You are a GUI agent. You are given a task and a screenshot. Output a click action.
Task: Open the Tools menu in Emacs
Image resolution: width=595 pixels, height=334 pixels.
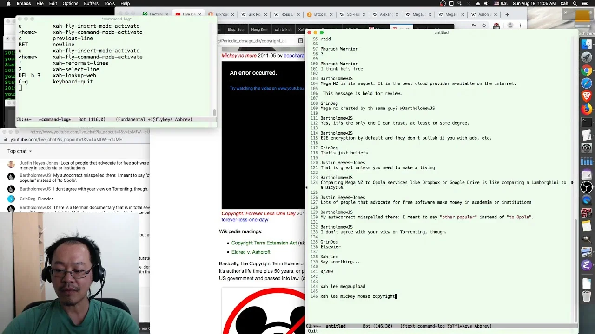point(110,3)
